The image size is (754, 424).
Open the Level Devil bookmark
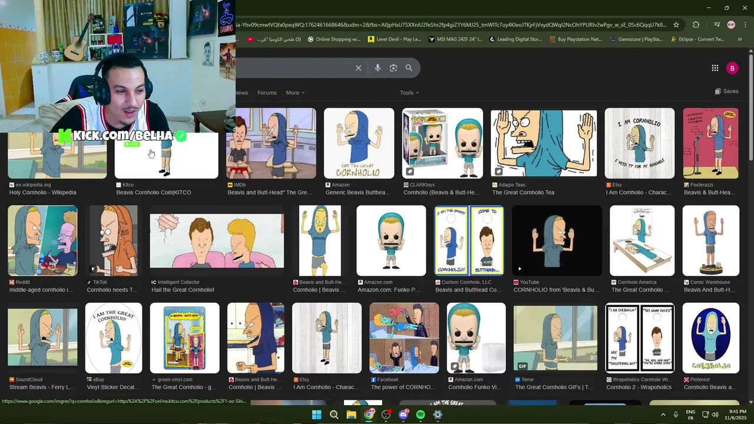pos(394,39)
